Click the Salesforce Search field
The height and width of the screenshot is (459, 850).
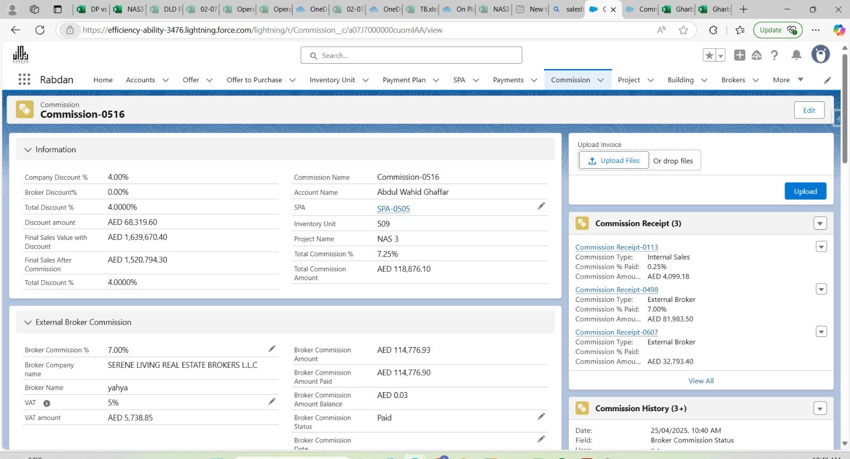(x=411, y=55)
